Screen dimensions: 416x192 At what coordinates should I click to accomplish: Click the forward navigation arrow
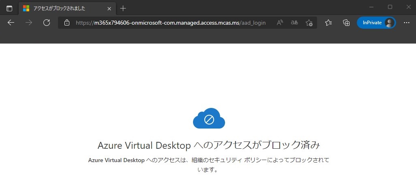click(29, 23)
